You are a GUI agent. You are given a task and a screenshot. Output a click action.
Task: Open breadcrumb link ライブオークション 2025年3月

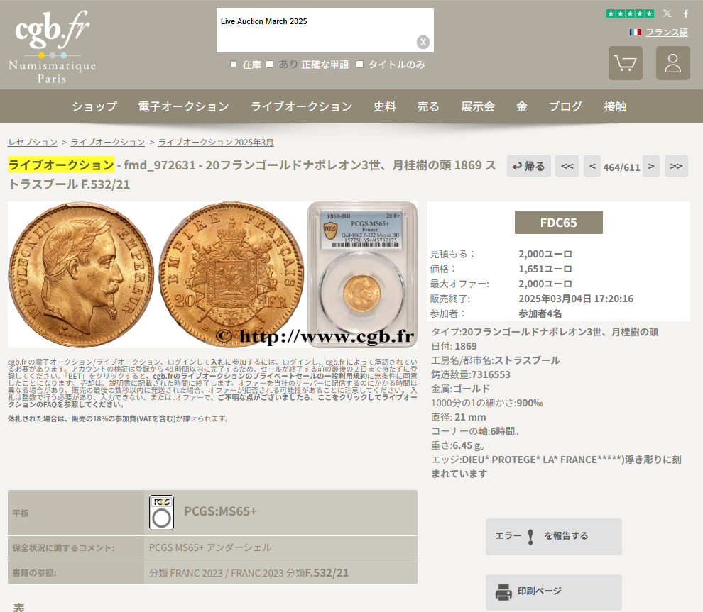click(216, 143)
